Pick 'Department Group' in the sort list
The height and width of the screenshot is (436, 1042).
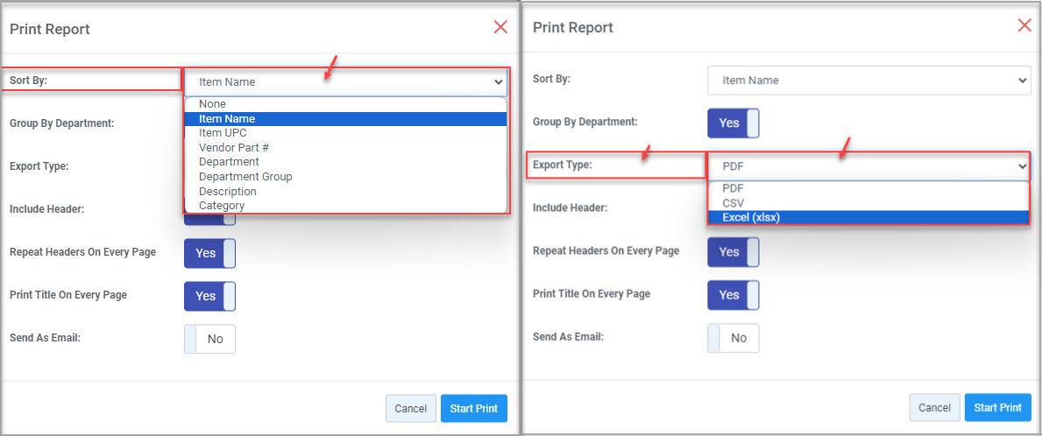pos(245,176)
